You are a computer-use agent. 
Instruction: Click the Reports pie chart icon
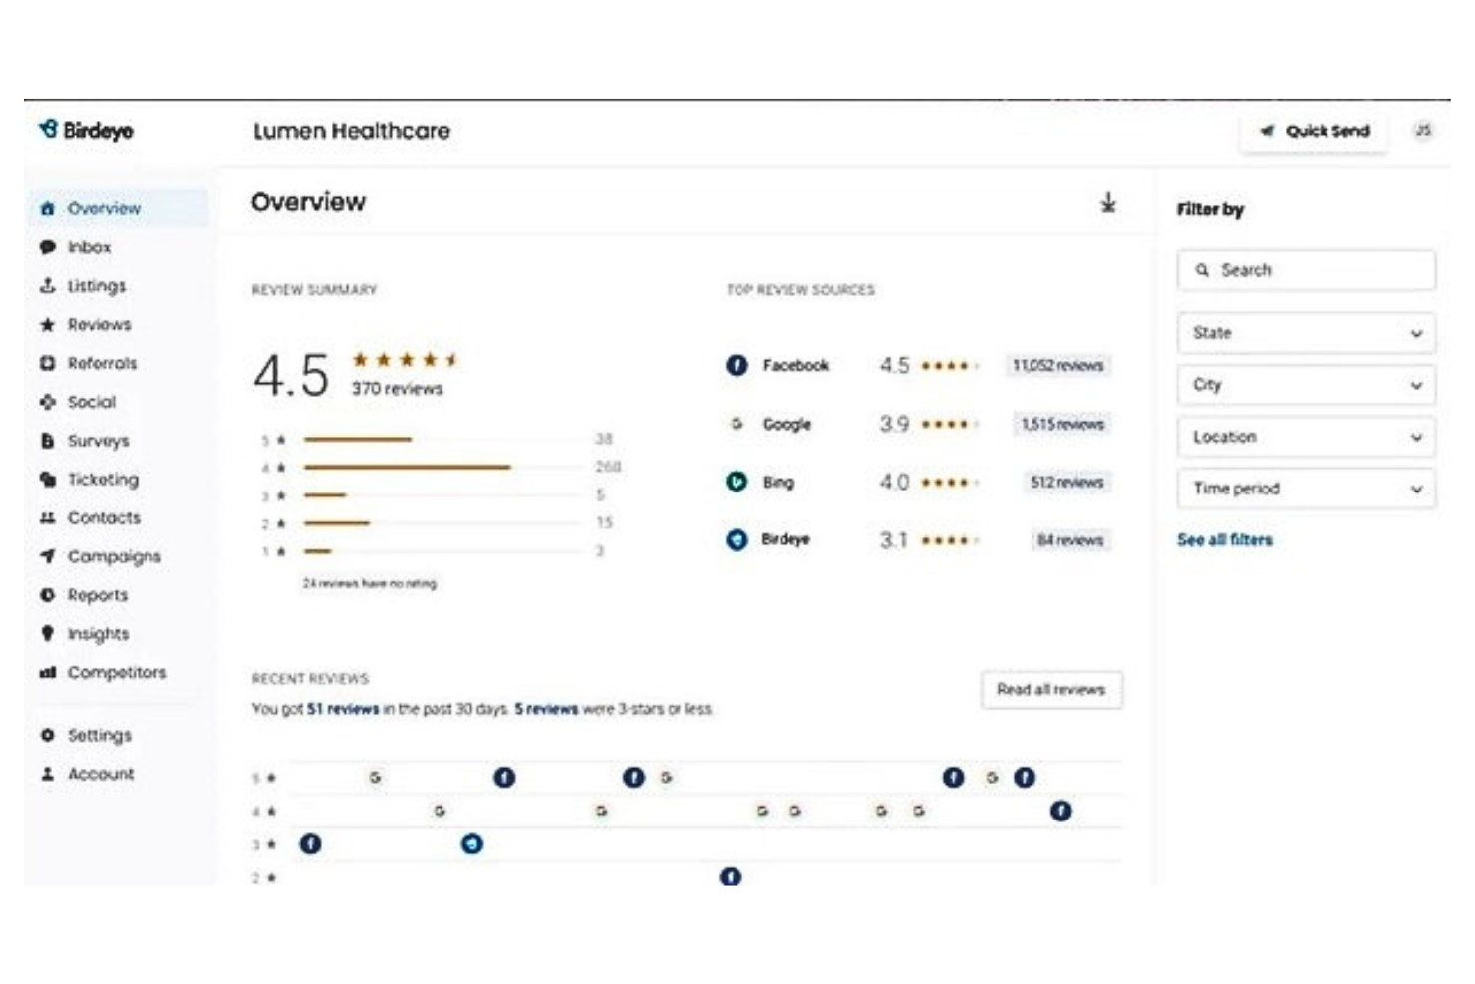click(x=47, y=595)
